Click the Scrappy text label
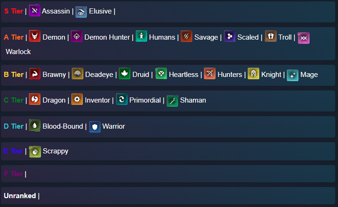 55,151
